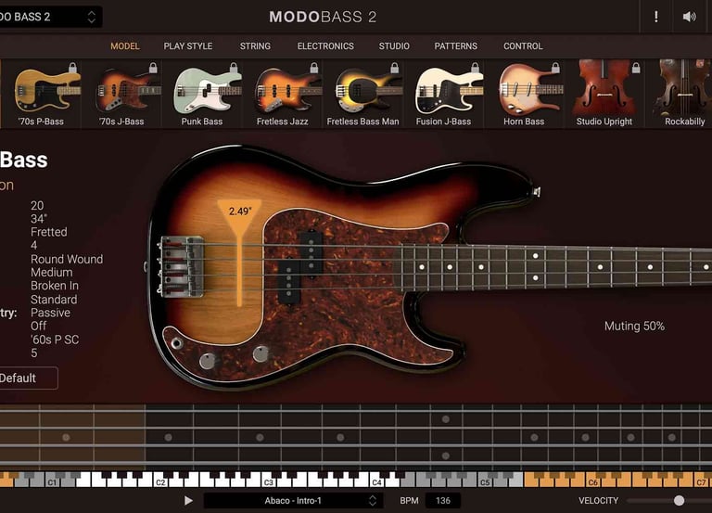The image size is (712, 513).
Task: Select the '70s P-Bass model thumbnail
Action: tap(42, 94)
